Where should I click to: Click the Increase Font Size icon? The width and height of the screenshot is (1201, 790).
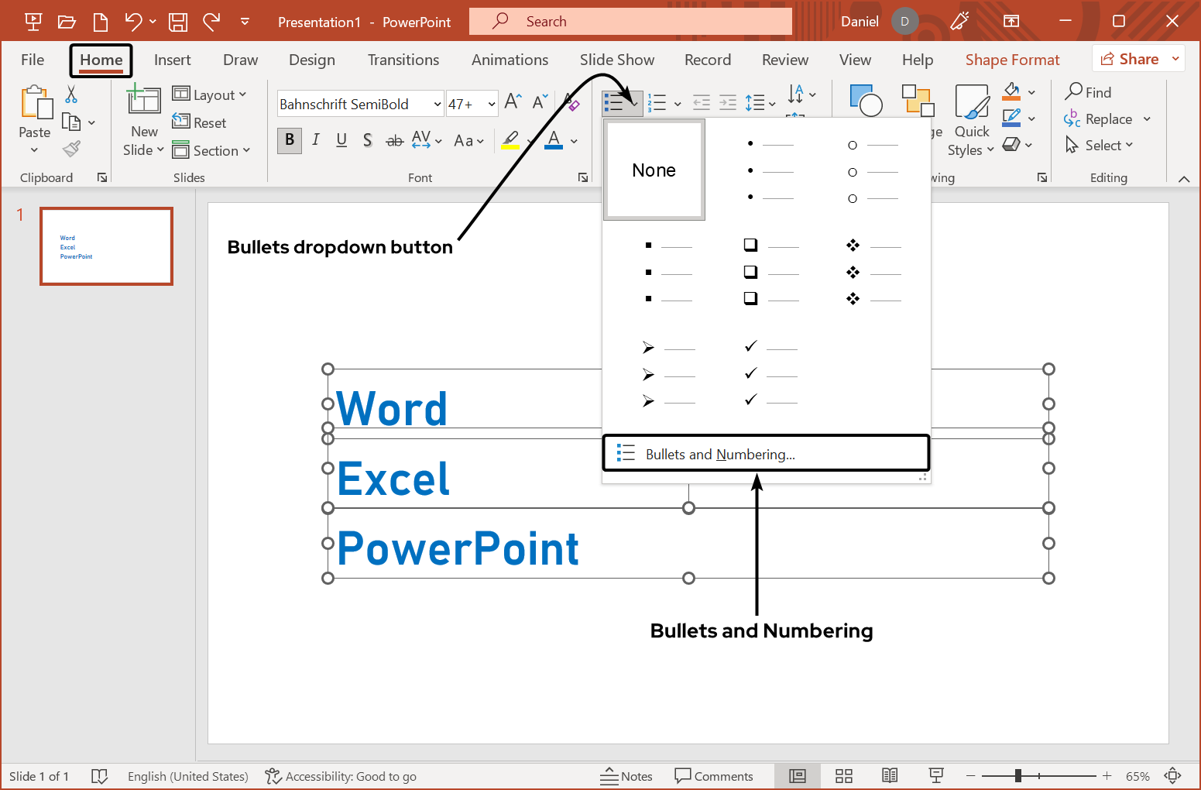tap(513, 101)
